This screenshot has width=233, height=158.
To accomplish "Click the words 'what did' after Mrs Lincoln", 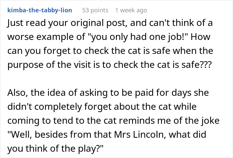I will [x=187, y=134].
